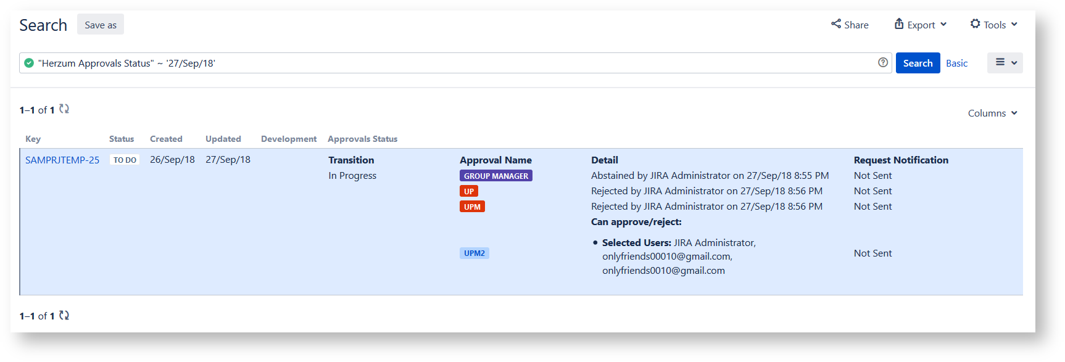Viewport: 1065px width, 362px height.
Task: Click the blue Search button
Action: click(x=918, y=63)
